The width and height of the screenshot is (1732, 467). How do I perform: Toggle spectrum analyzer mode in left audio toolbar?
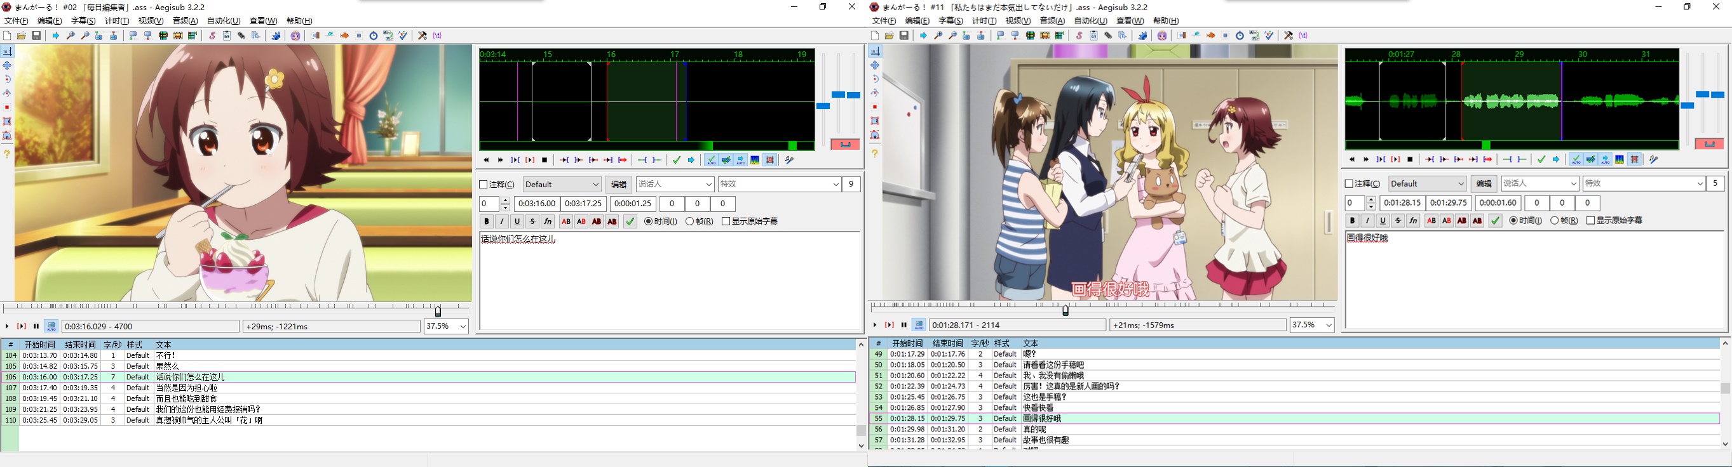[x=755, y=161]
